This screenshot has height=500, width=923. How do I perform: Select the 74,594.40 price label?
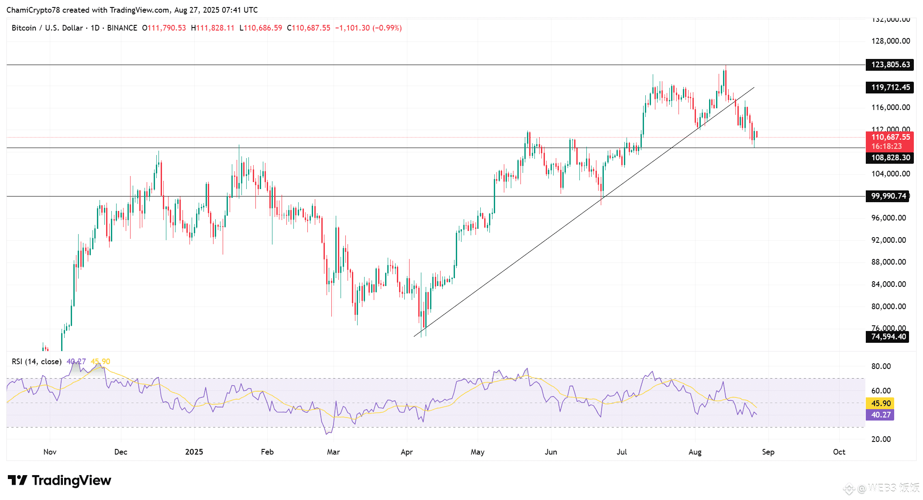click(x=888, y=337)
